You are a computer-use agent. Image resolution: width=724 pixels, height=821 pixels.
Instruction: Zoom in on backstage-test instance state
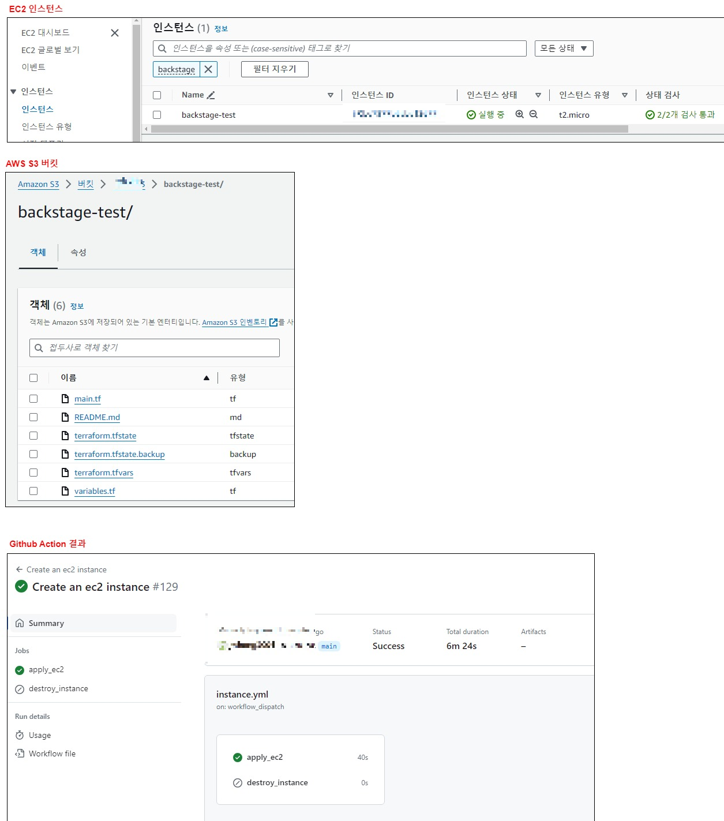click(x=519, y=114)
